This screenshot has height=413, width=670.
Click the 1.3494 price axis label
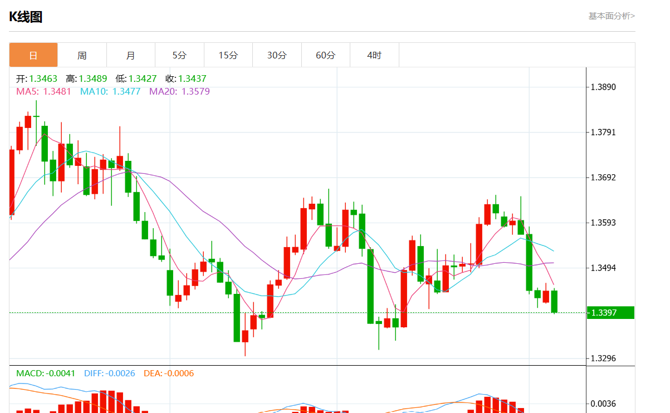(x=603, y=268)
